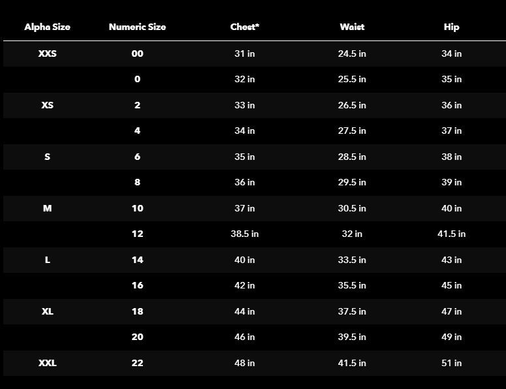Click numeric size 12 cell
Screen dimensions: 506x389
137,234
